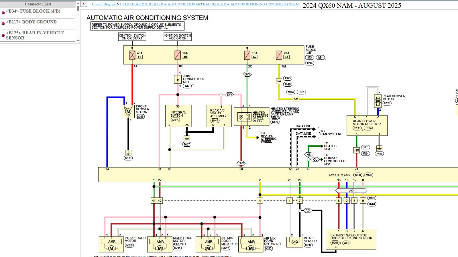Click the rear blower motor symbol
The height and width of the screenshot is (257, 458).
coord(378,101)
